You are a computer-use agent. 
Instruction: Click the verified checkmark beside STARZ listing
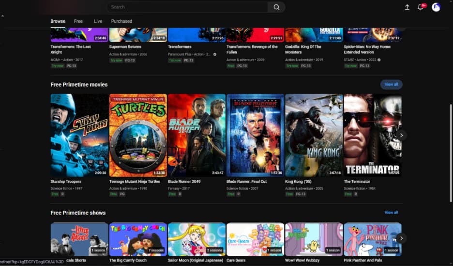click(x=379, y=60)
